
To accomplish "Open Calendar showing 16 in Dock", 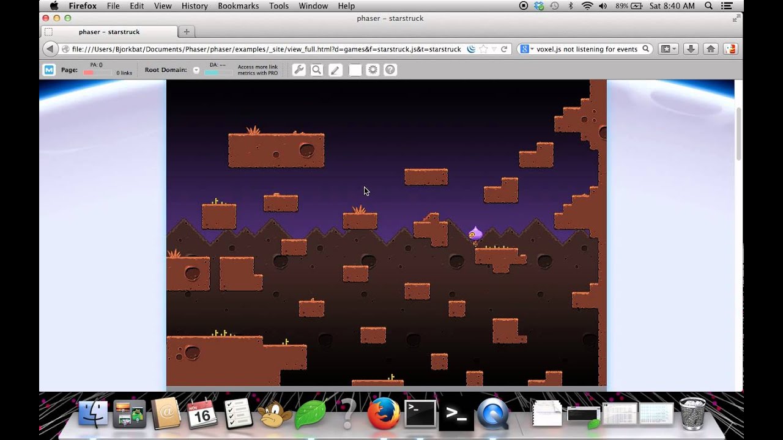I will (202, 414).
